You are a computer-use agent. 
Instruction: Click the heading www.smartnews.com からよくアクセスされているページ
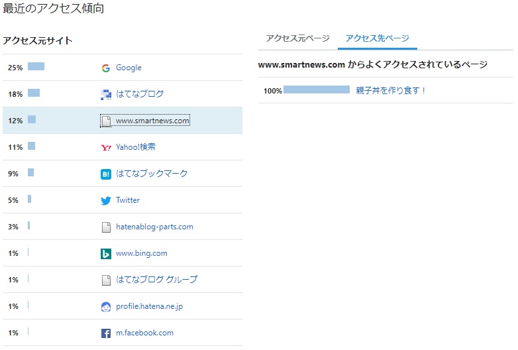373,64
